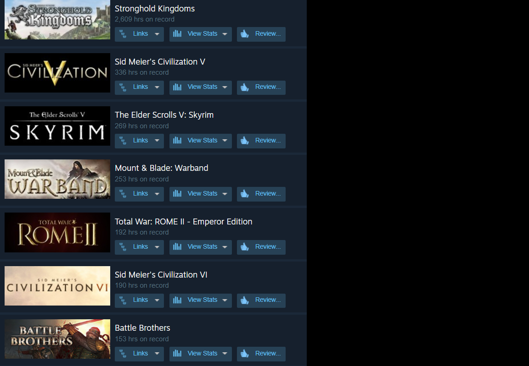Open the Total War ROME II banner image
Viewport: 529px width, 366px height.
57,232
